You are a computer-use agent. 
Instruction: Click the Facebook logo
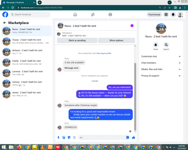point(5,15)
